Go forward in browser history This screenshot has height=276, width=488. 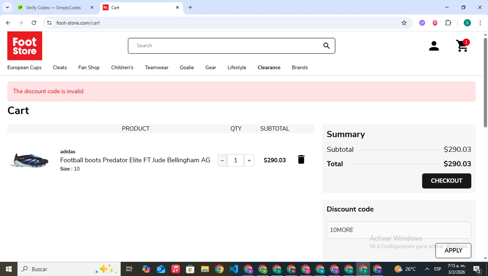21,23
